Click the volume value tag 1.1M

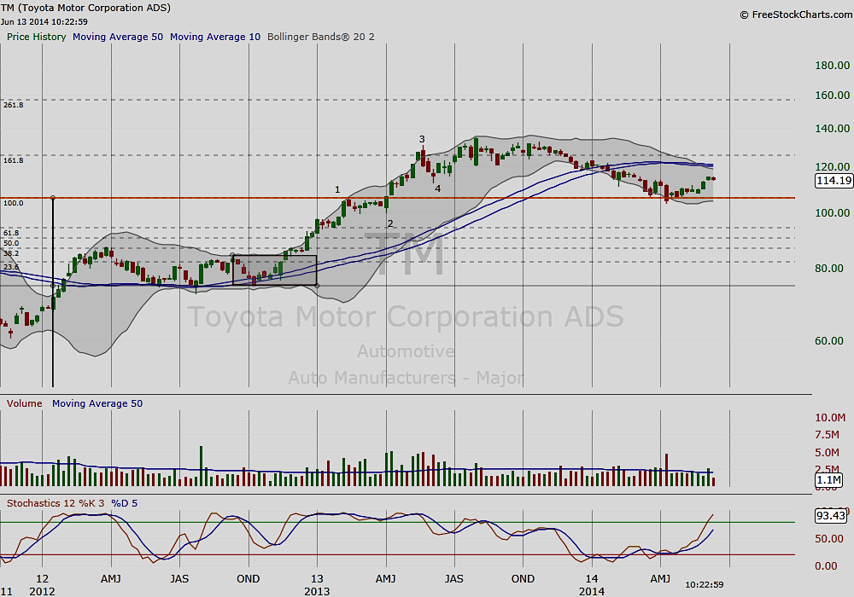click(x=829, y=480)
